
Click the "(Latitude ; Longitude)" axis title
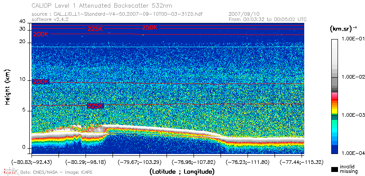point(182,172)
